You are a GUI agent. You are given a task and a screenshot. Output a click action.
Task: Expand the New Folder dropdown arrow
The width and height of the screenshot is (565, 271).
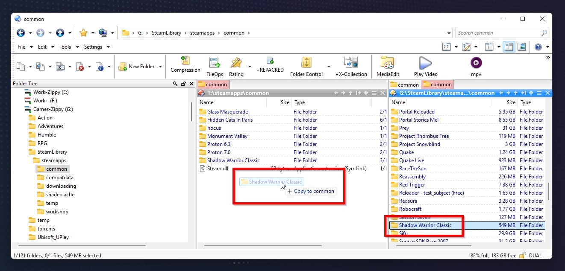click(160, 67)
